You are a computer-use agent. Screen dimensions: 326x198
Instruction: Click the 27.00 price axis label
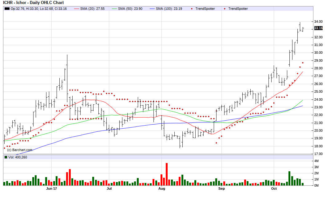(x=318, y=76)
